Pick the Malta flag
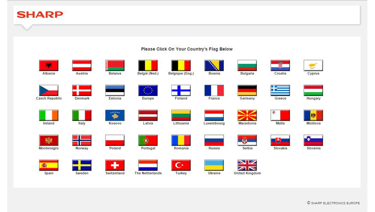The height and width of the screenshot is (212, 375). (x=280, y=115)
